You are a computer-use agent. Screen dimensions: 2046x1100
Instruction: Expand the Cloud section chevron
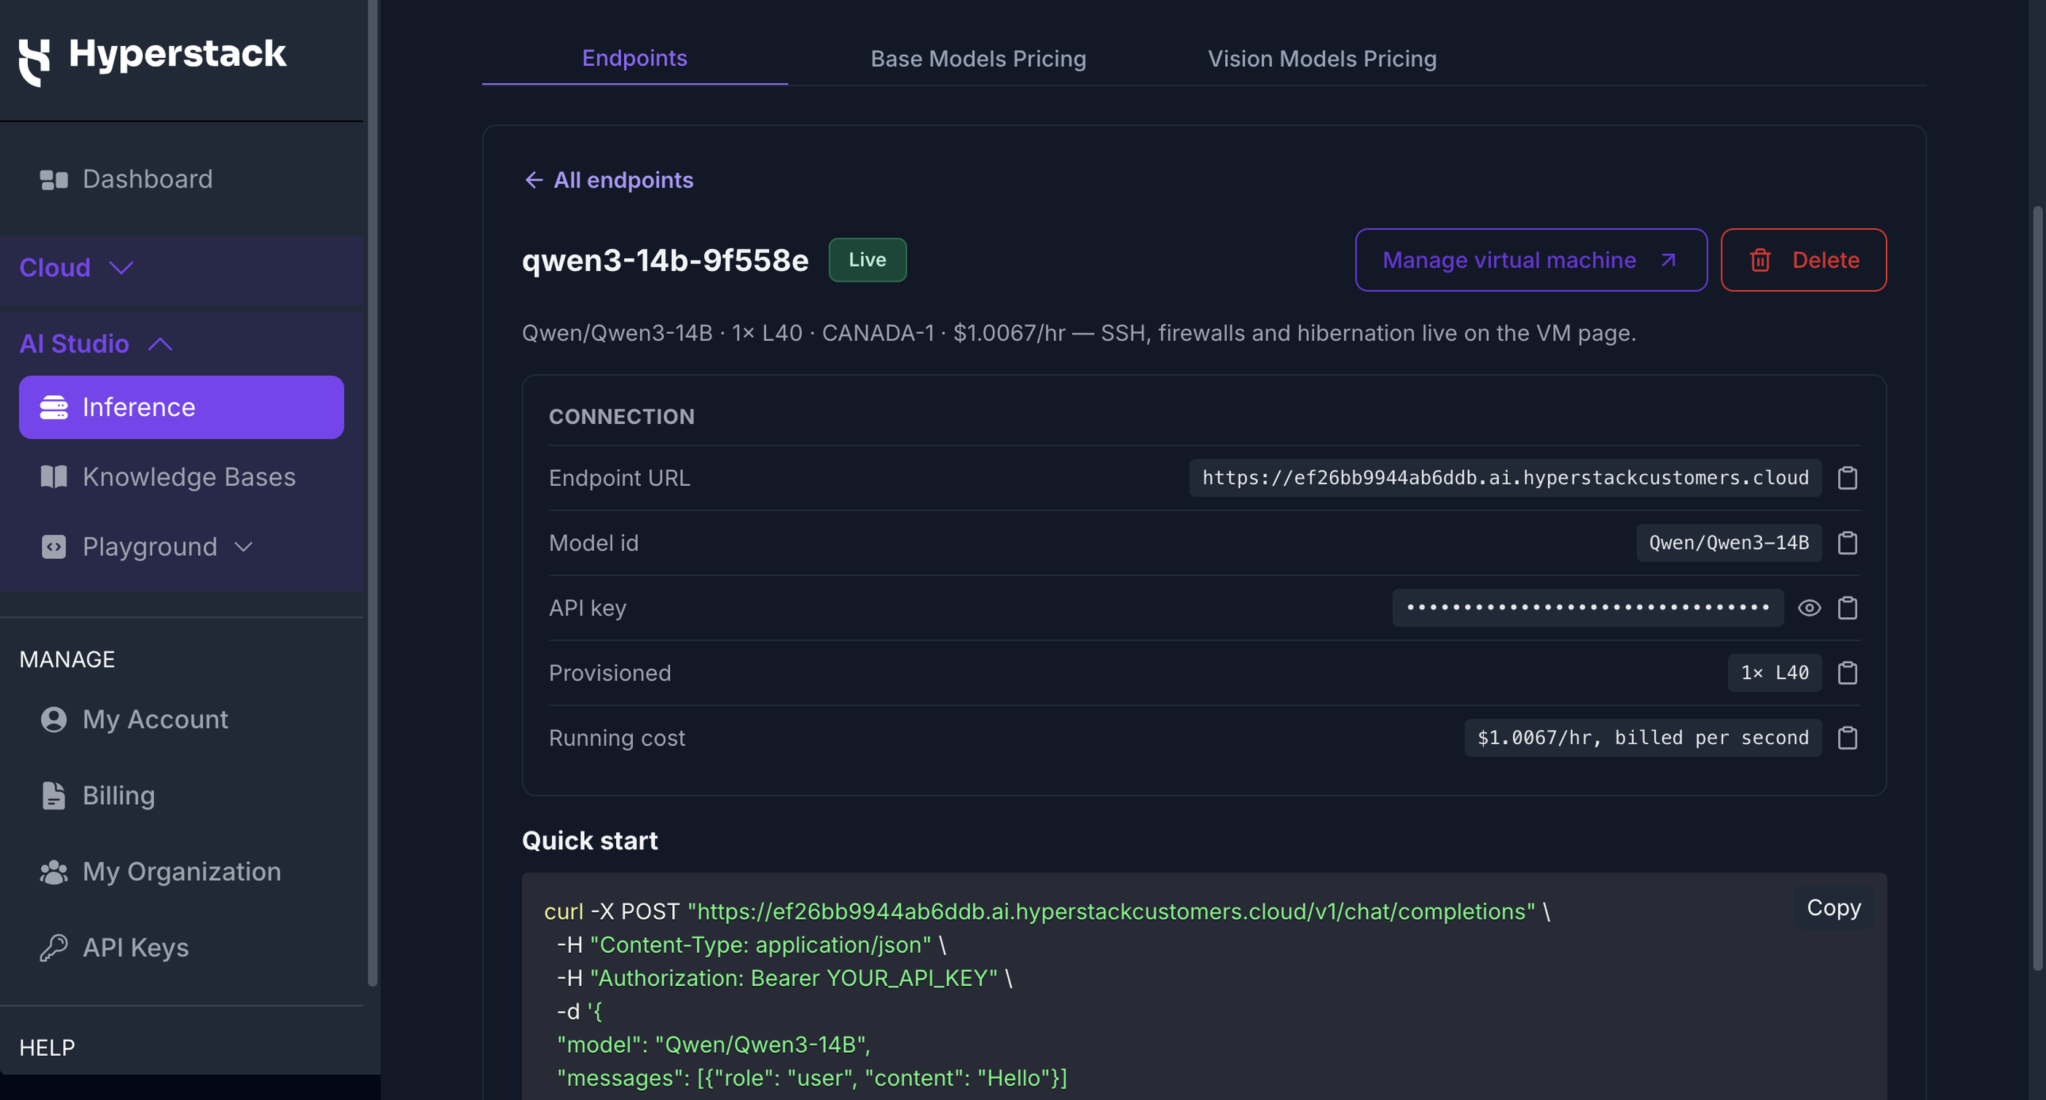[x=120, y=268]
